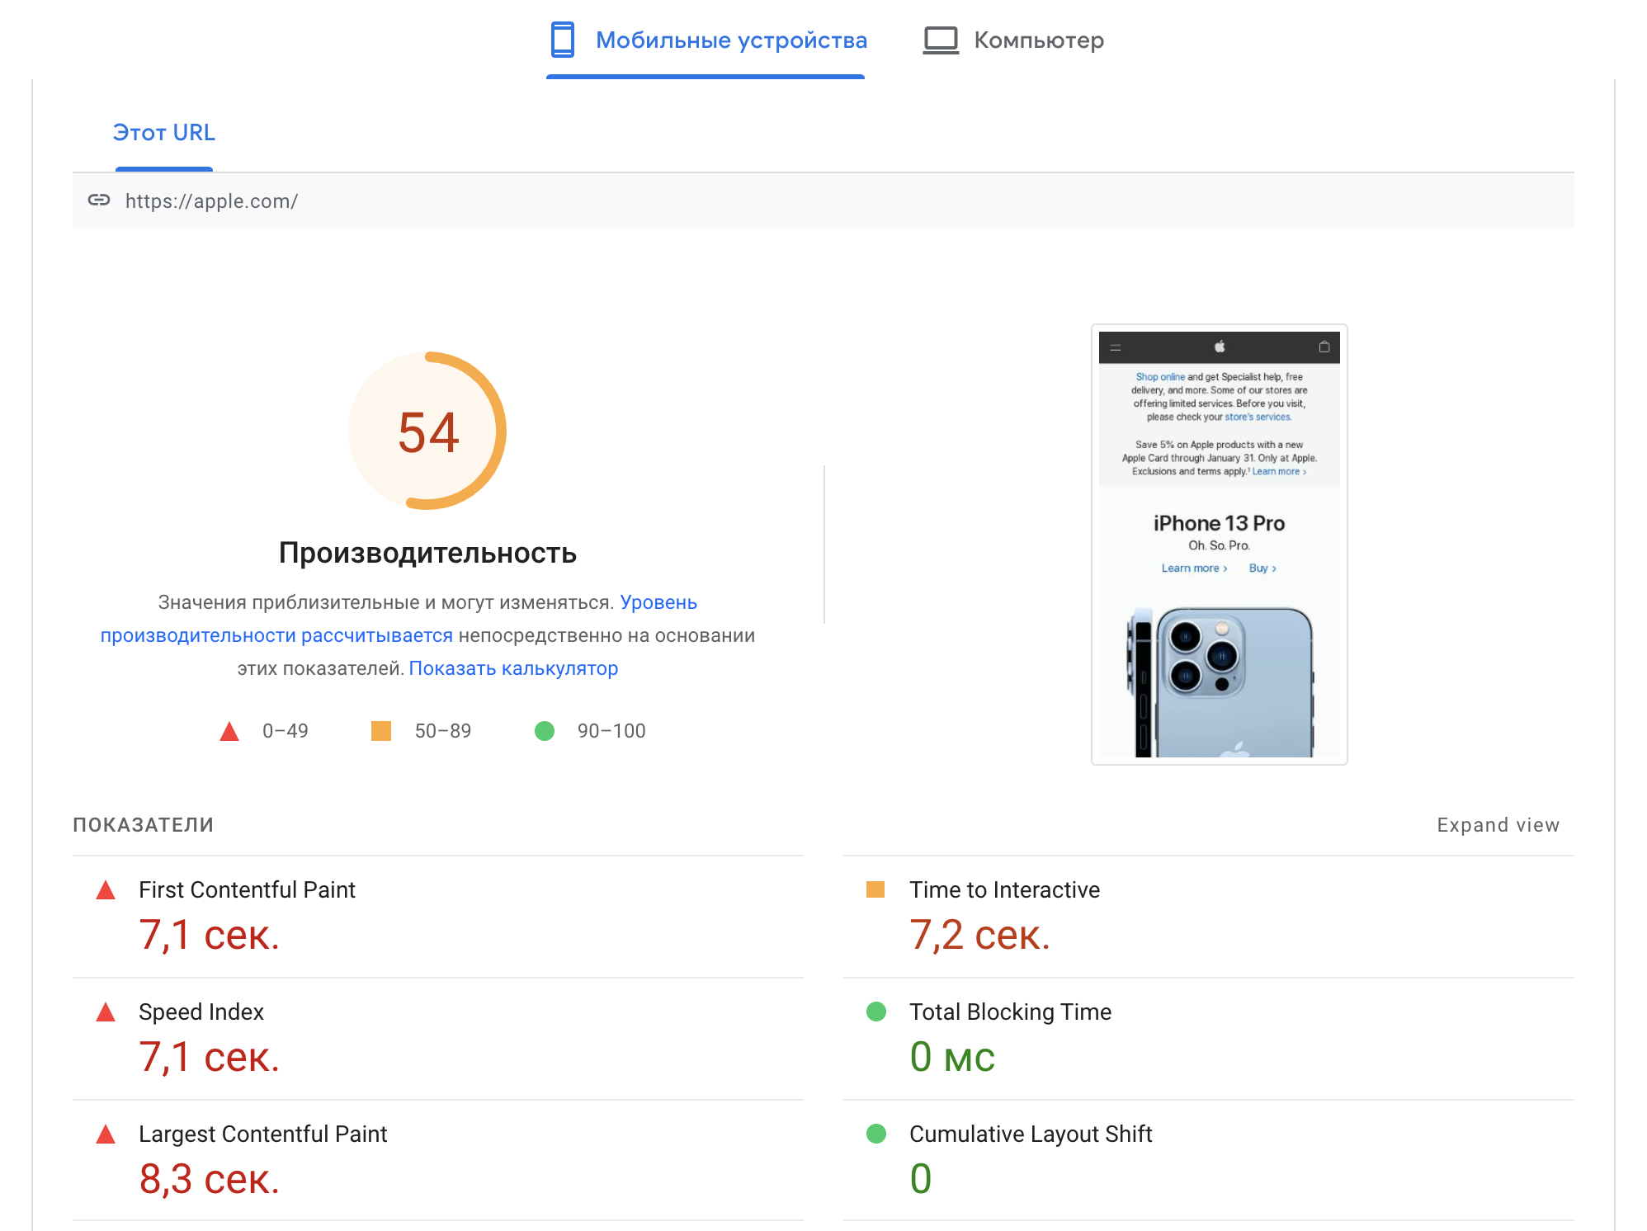Click the https://apple.com/ URL field

211,200
